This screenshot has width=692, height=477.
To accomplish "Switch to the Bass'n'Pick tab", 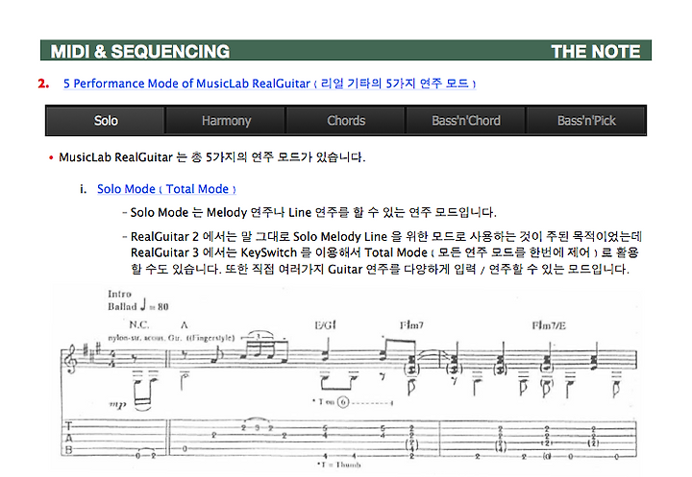I will click(586, 120).
